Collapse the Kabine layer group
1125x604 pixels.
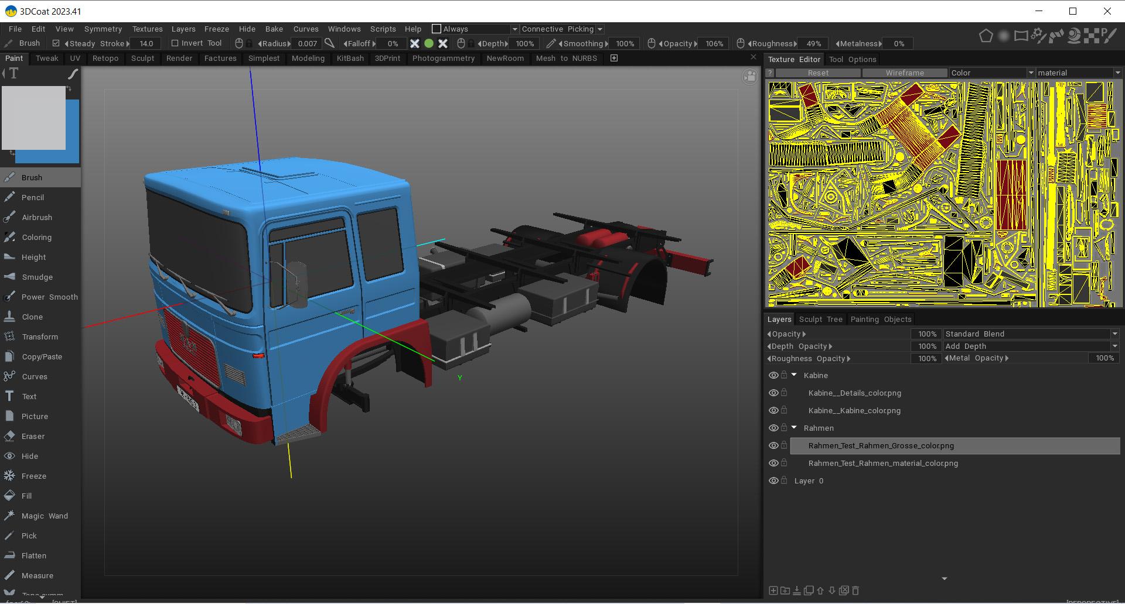click(x=794, y=375)
